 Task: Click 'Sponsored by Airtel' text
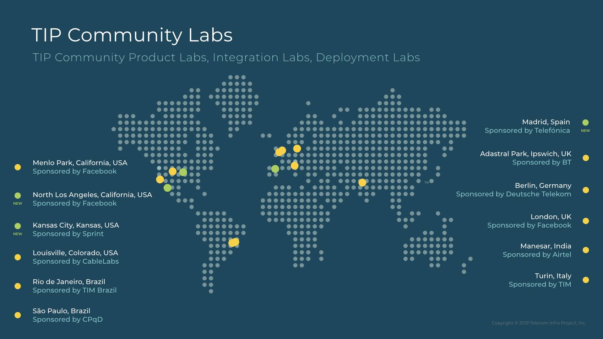click(537, 255)
